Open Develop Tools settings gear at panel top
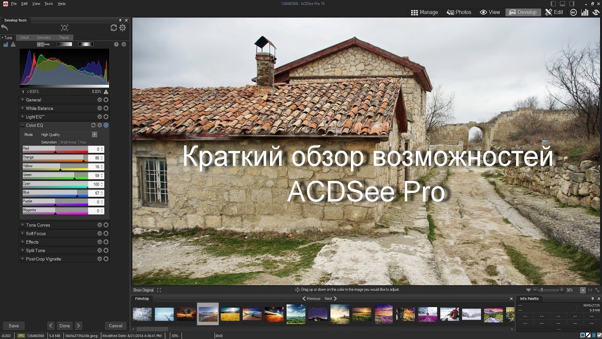The image size is (602, 339). pyautogui.click(x=123, y=28)
